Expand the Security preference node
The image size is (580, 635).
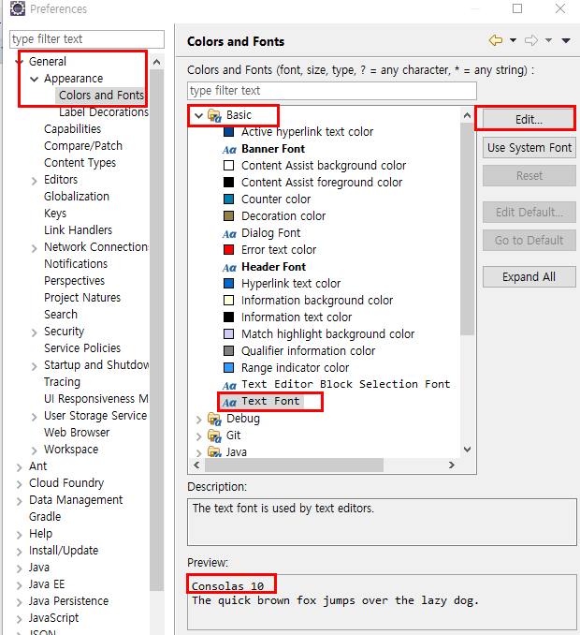coord(35,332)
